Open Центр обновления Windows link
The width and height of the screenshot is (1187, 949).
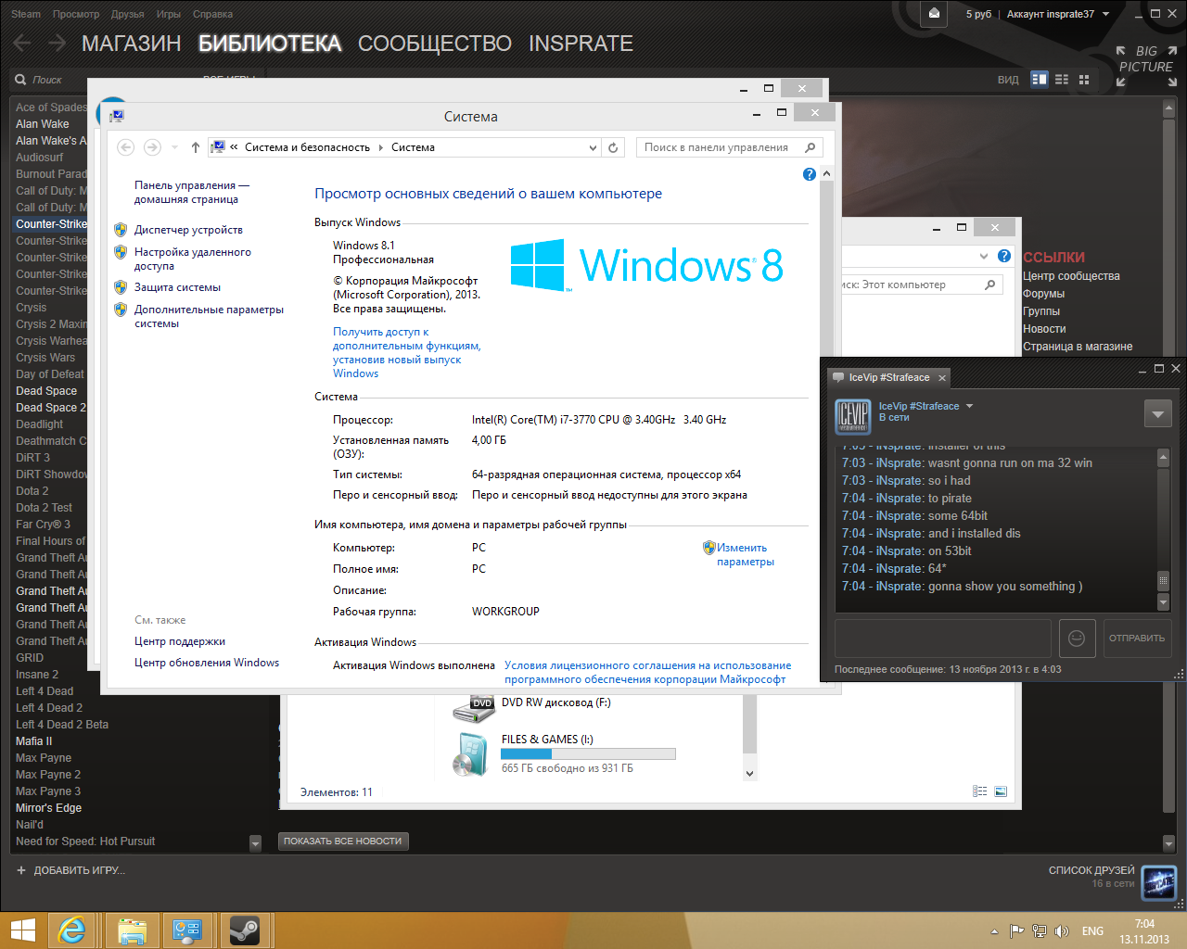[207, 663]
